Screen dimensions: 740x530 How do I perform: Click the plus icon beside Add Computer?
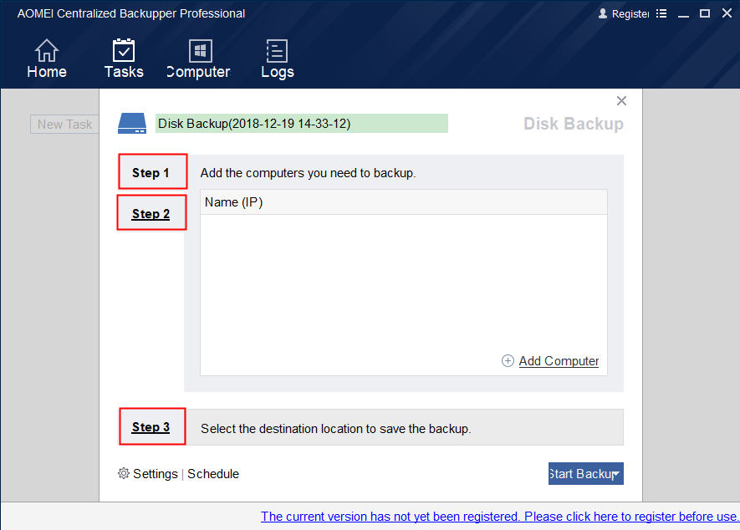(x=508, y=361)
